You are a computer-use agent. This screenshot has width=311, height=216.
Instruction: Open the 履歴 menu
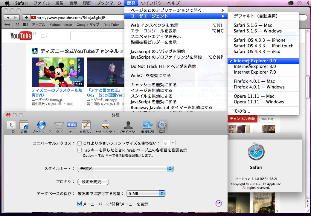point(87,3)
